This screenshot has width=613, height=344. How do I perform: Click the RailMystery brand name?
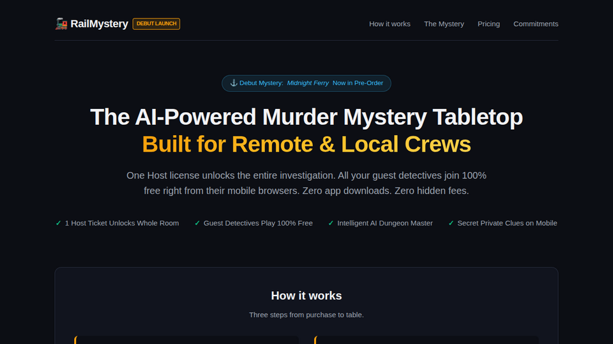[x=100, y=24]
